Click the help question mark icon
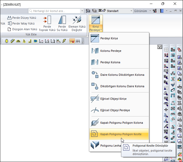This screenshot has height=162, width=183. pyautogui.click(x=162, y=11)
